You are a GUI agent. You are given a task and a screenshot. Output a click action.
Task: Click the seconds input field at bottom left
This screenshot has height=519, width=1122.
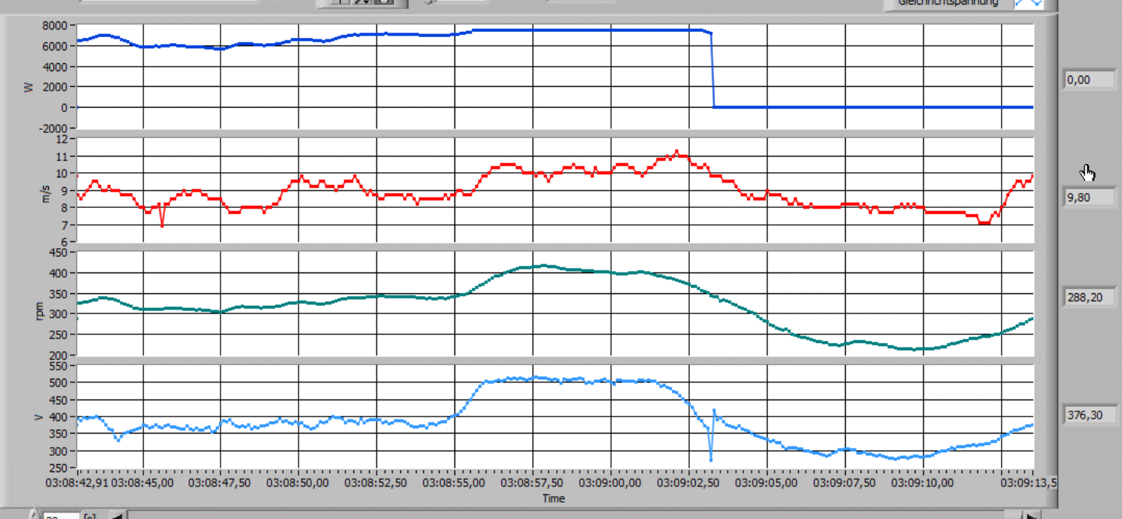click(x=58, y=515)
